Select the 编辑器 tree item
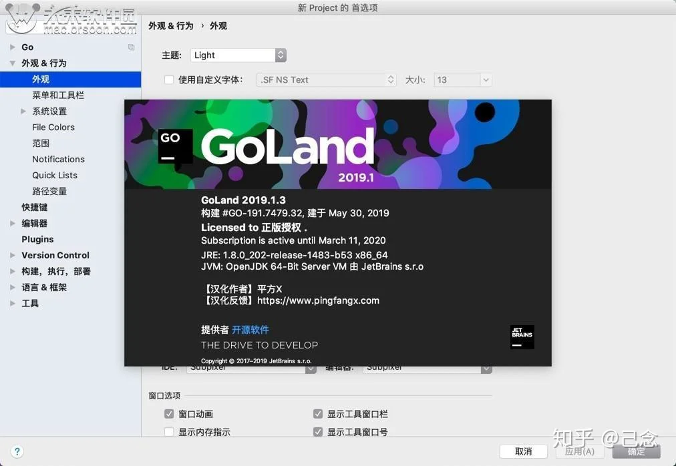 pos(35,223)
